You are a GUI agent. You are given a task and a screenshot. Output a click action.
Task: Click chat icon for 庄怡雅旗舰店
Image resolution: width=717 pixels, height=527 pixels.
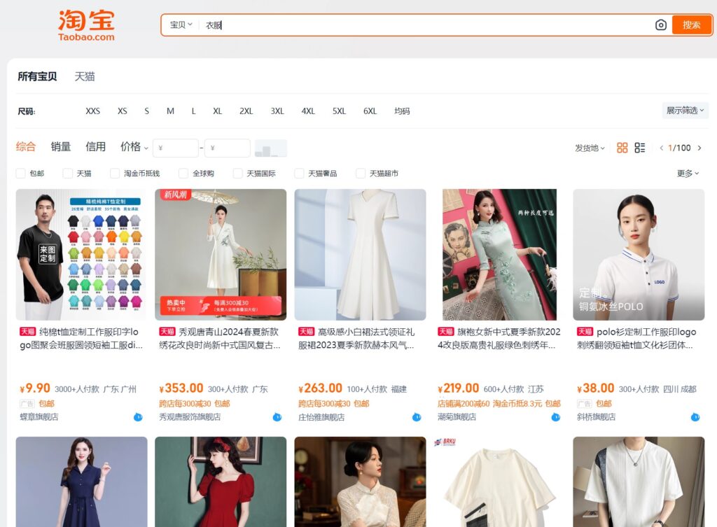(417, 417)
